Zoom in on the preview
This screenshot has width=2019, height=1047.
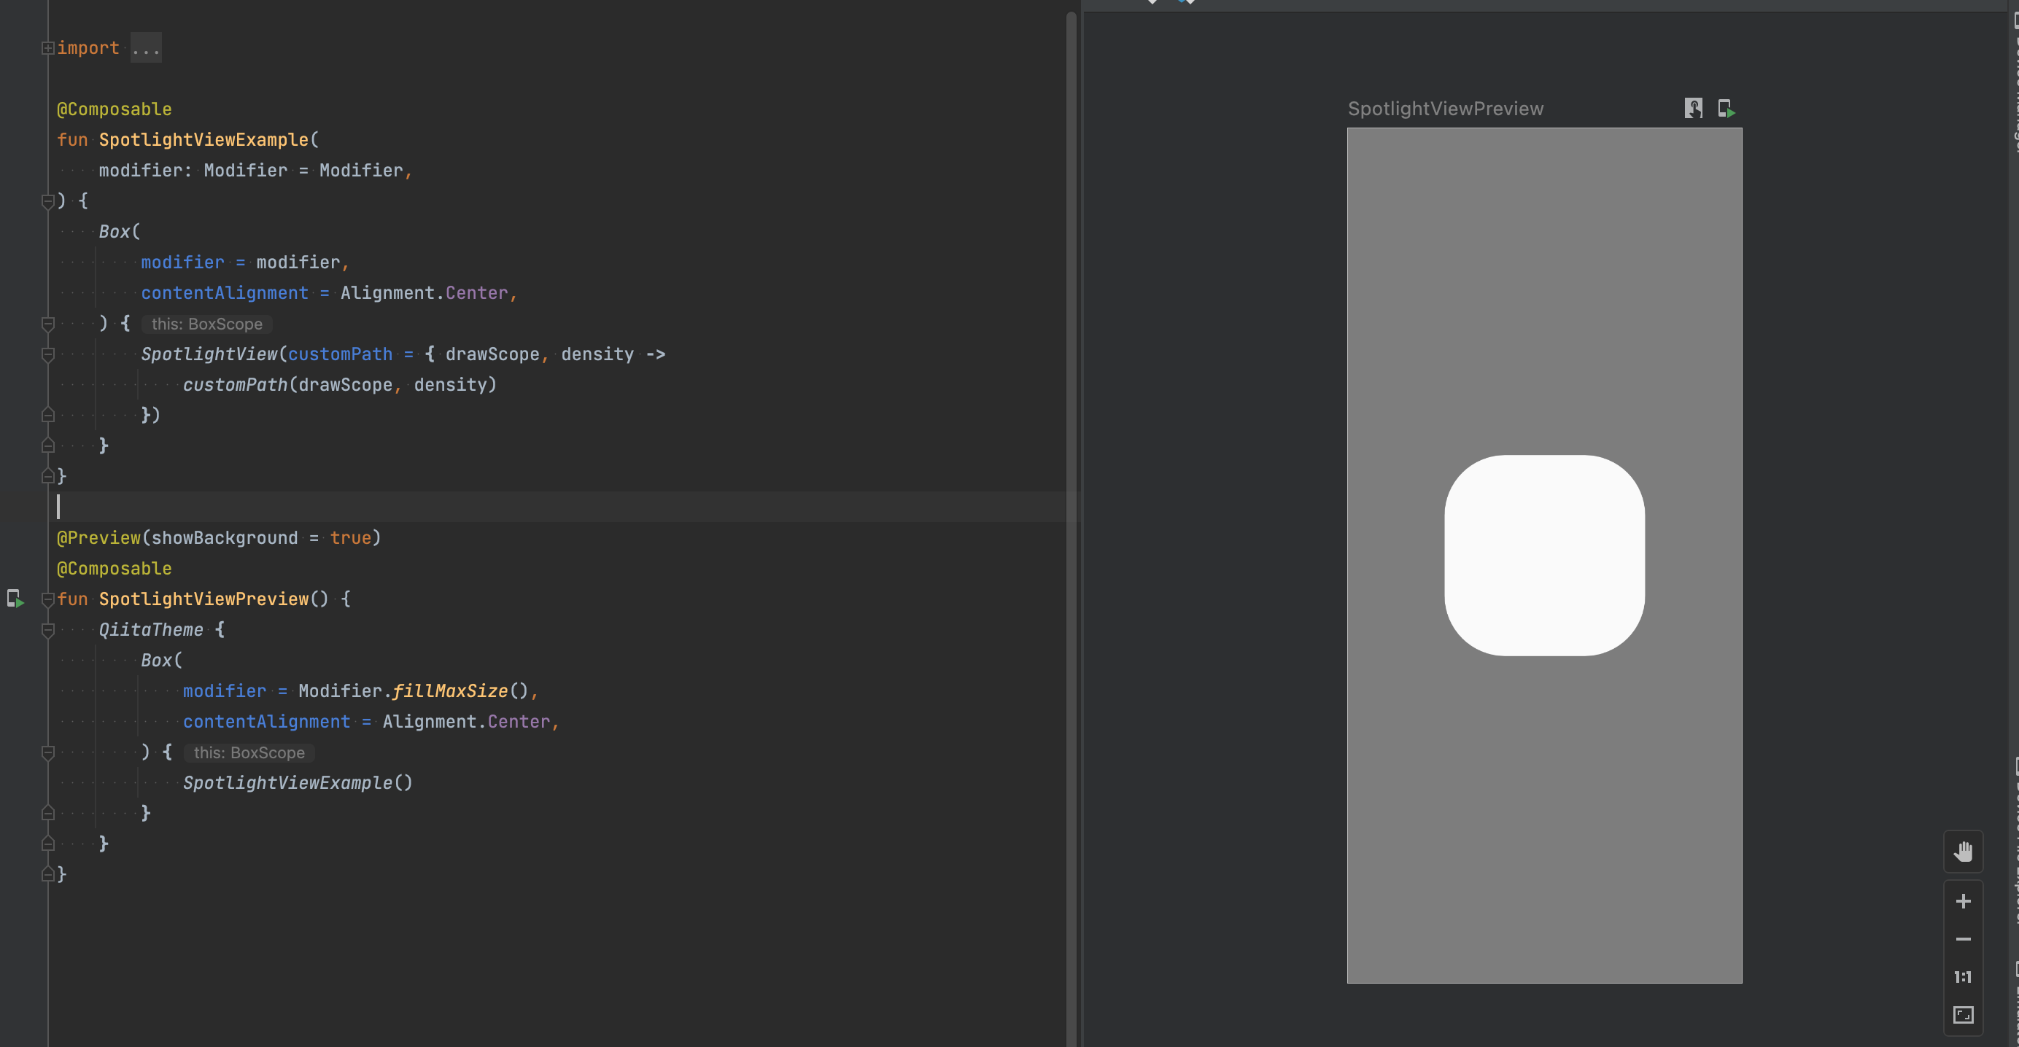[1964, 900]
